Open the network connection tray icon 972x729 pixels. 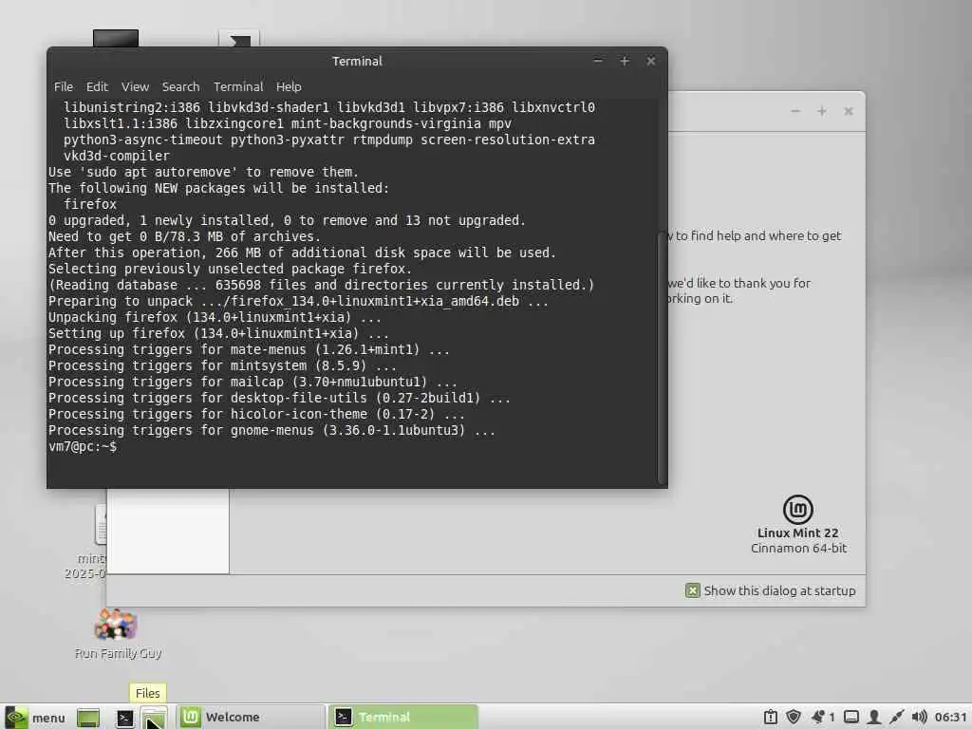click(896, 718)
